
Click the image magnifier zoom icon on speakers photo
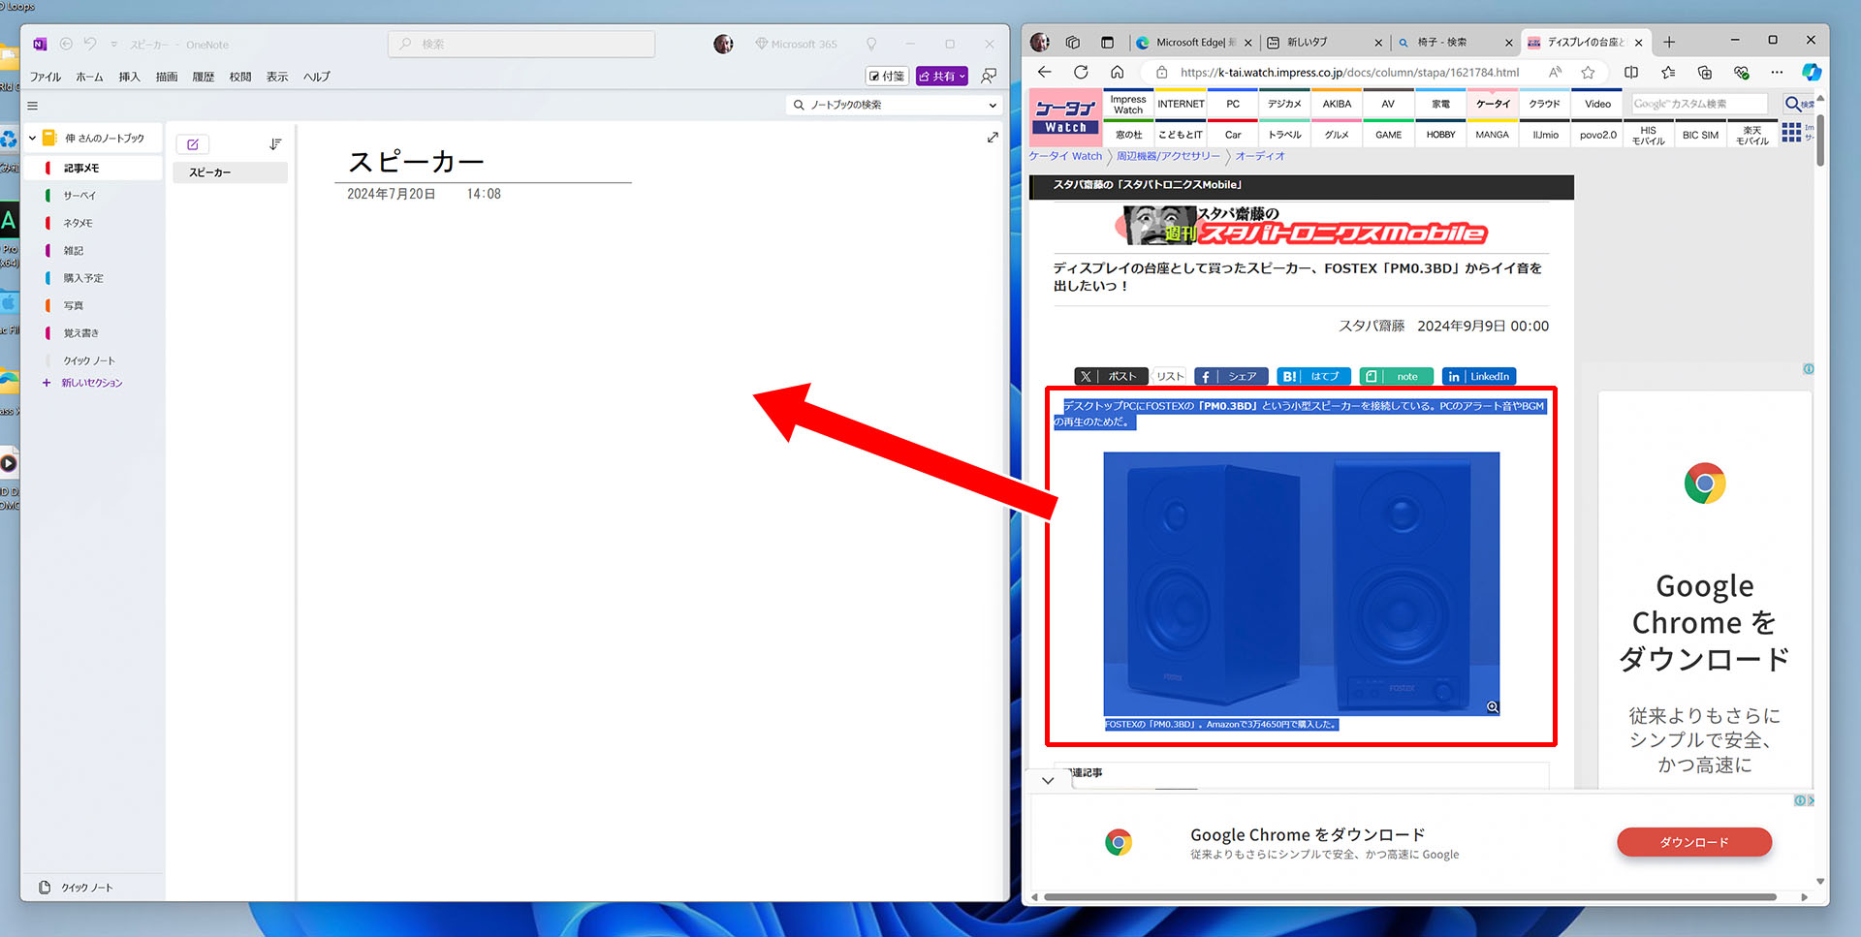point(1493,707)
